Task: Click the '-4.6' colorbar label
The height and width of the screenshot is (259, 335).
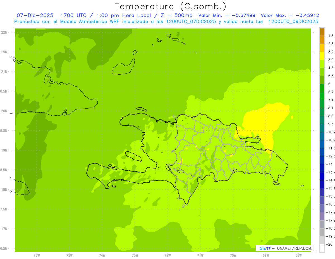Action: pyautogui.click(x=330, y=68)
